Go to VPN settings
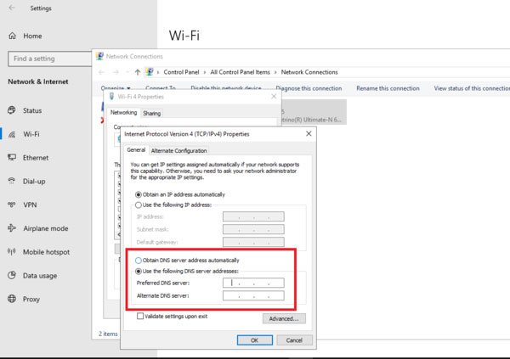Image resolution: width=510 pixels, height=359 pixels. click(x=30, y=205)
